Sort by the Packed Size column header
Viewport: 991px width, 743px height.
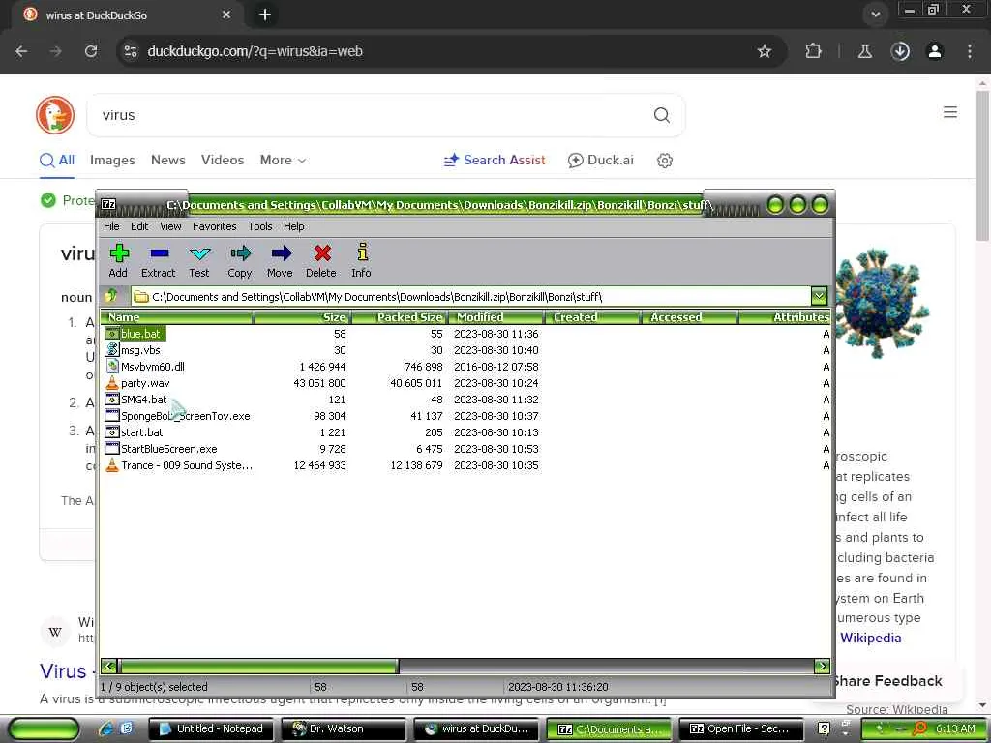tap(400, 317)
